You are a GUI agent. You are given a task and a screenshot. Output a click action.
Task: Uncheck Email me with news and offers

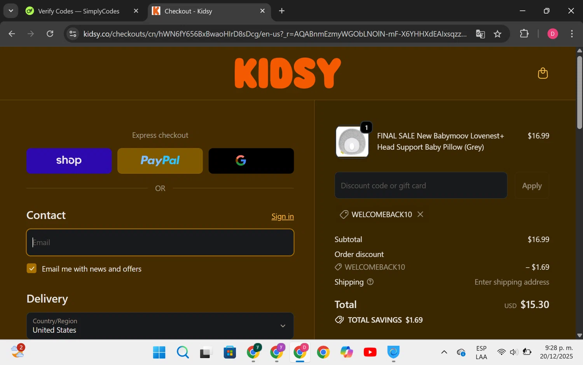pyautogui.click(x=31, y=268)
